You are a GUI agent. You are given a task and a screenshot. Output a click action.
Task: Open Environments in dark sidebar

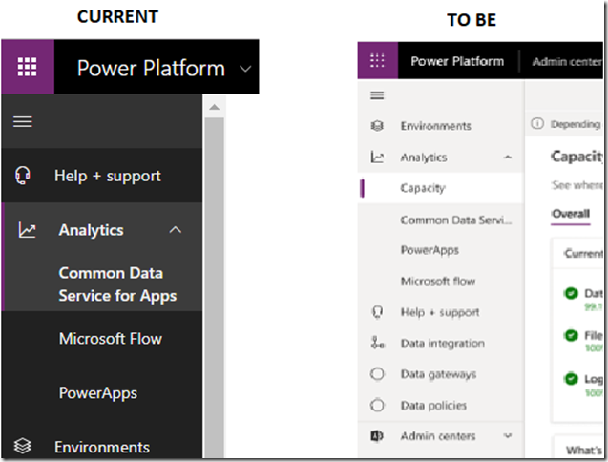pyautogui.click(x=102, y=447)
